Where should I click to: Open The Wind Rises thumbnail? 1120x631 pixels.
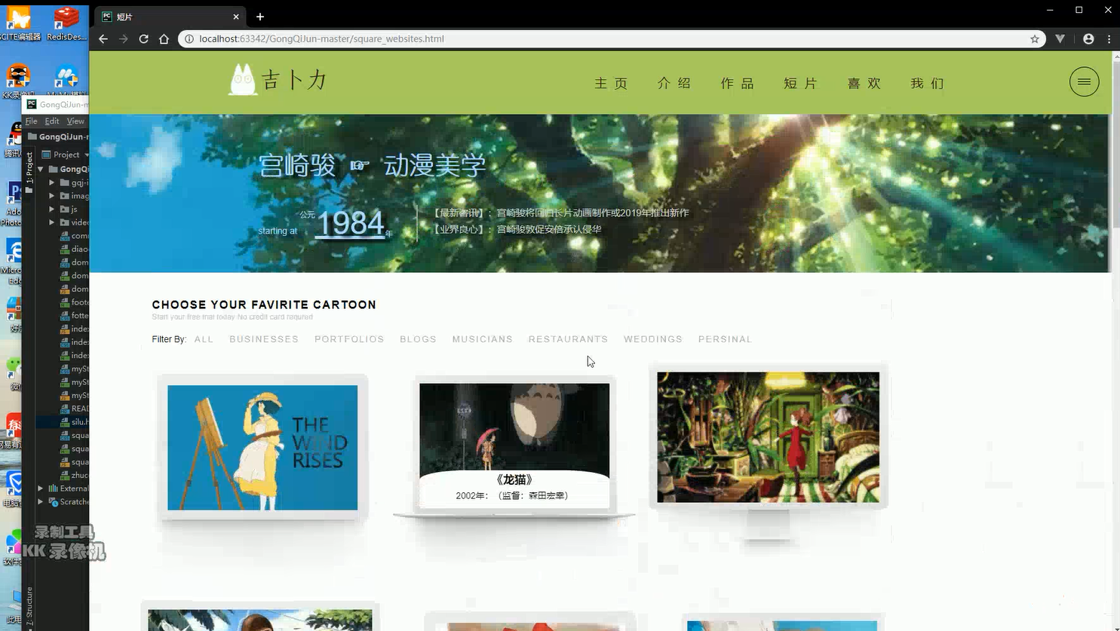[262, 448]
